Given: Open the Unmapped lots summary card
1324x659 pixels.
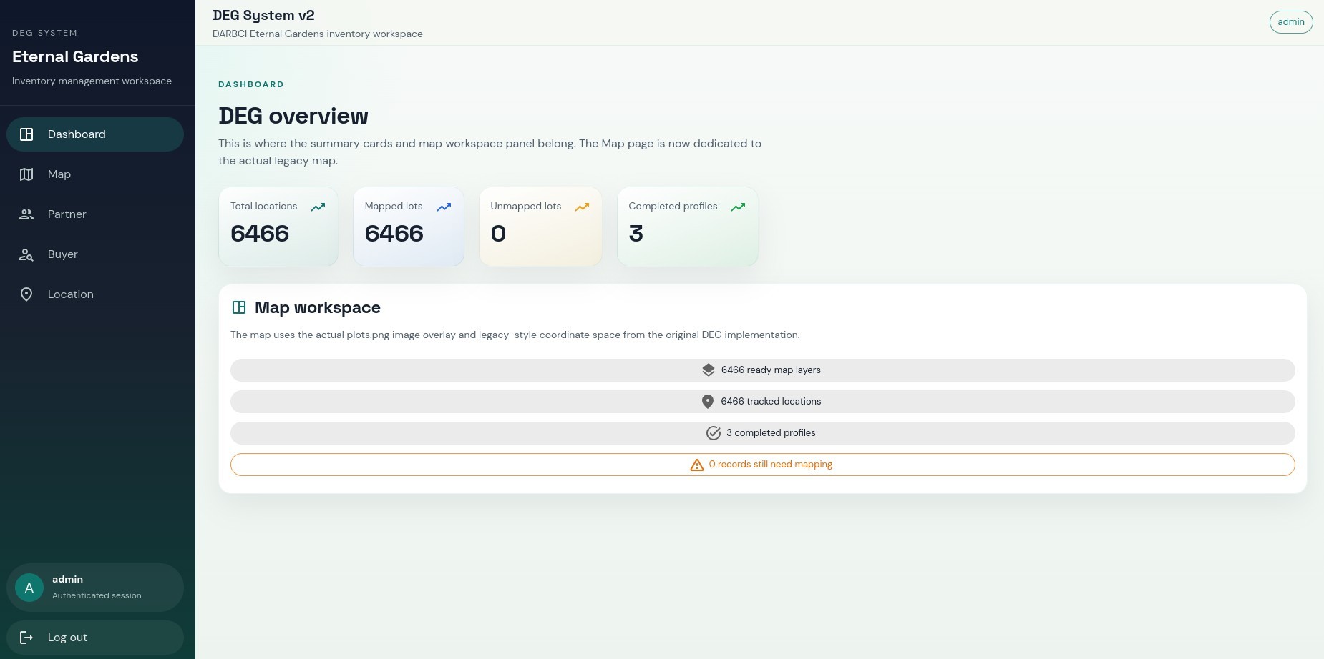Looking at the screenshot, I should [x=540, y=227].
